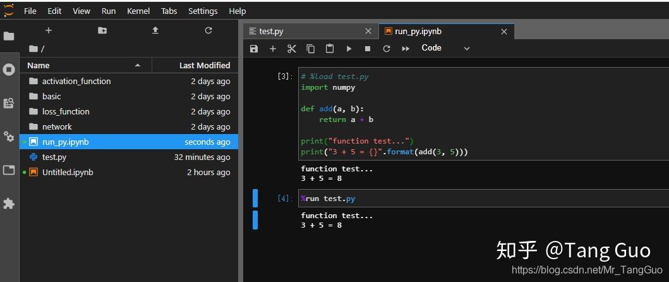The height and width of the screenshot is (282, 669).
Task: Select Untitled.ipynb in the file list
Action: coord(129,172)
